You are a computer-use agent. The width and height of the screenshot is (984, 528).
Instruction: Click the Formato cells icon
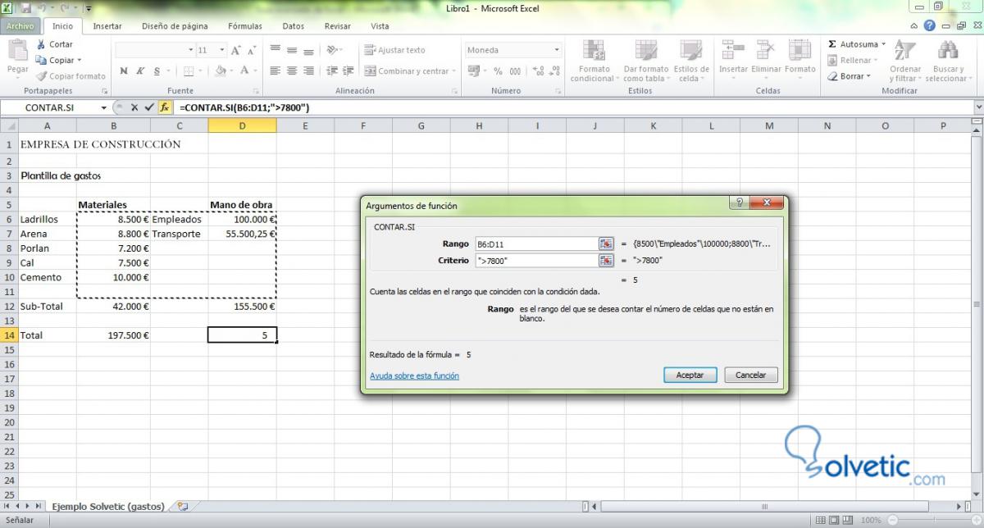pos(799,51)
